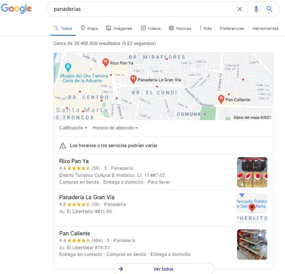The height and width of the screenshot is (274, 285).
Task: Expand the Horario de atención dropdown
Action: point(115,128)
